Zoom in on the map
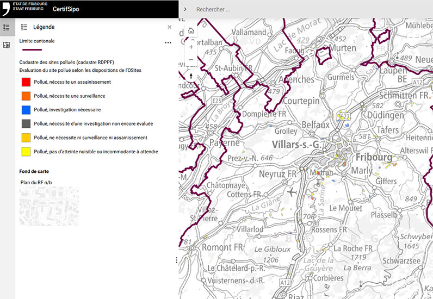 coord(191,47)
